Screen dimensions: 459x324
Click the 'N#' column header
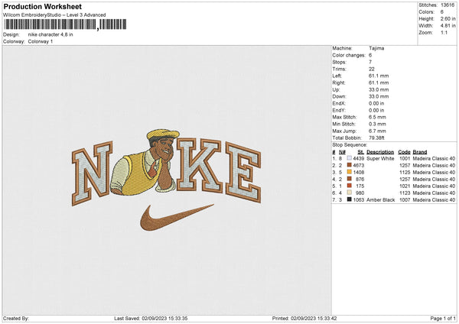[342, 152]
